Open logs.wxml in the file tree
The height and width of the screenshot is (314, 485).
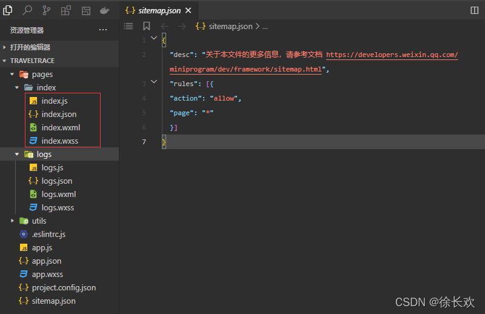[x=58, y=194]
